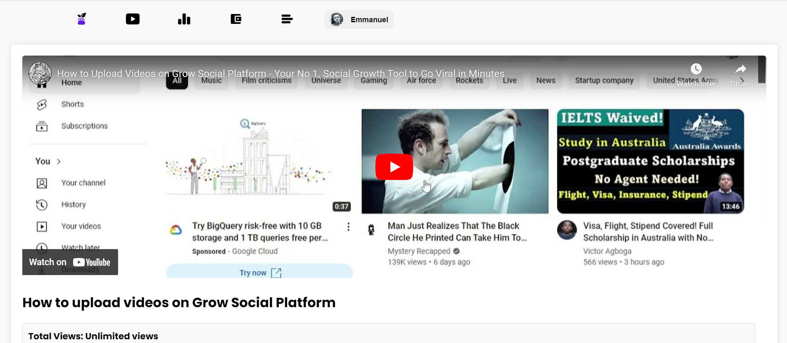Click the Watch later clock icon

point(696,69)
